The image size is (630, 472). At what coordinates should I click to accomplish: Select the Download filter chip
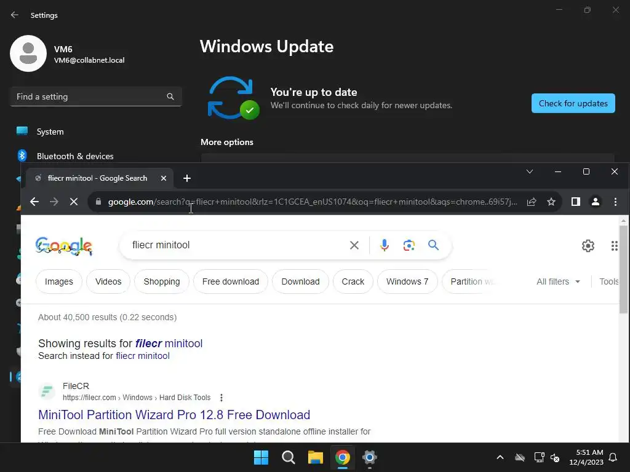point(300,281)
